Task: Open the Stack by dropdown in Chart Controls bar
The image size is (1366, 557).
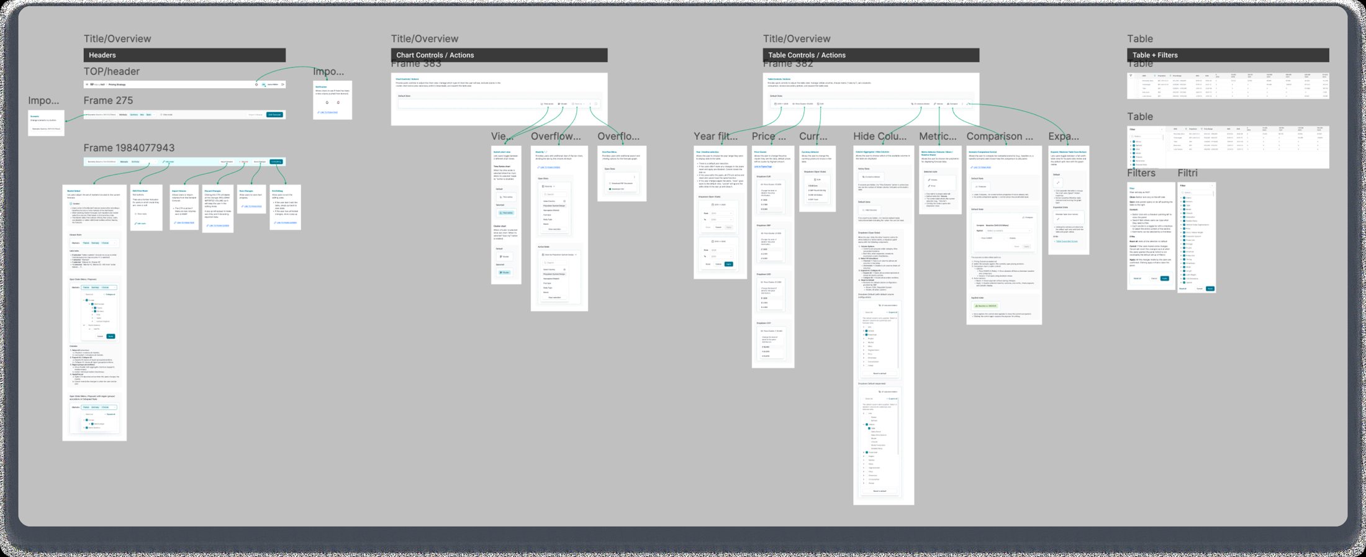Action: 578,104
